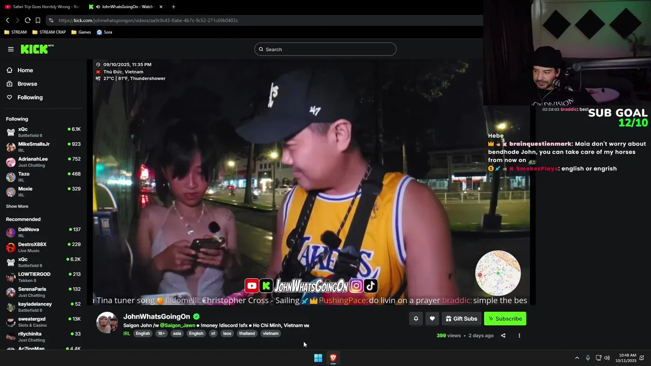
Task: Focus the Search field
Action: [x=325, y=49]
